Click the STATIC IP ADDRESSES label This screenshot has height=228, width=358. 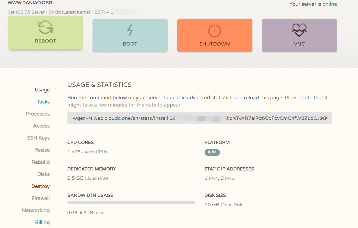229,169
